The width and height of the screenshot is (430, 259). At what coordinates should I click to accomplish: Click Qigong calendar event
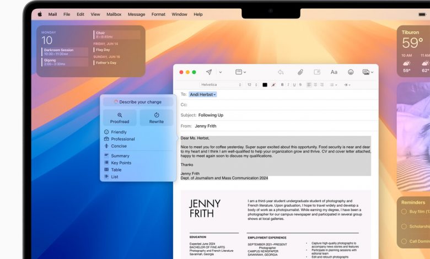tap(64, 62)
